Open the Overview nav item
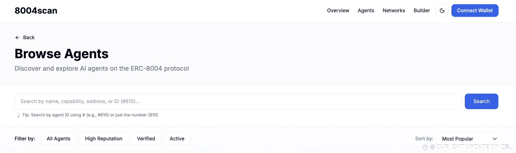The width and height of the screenshot is (516, 153). coord(338,11)
